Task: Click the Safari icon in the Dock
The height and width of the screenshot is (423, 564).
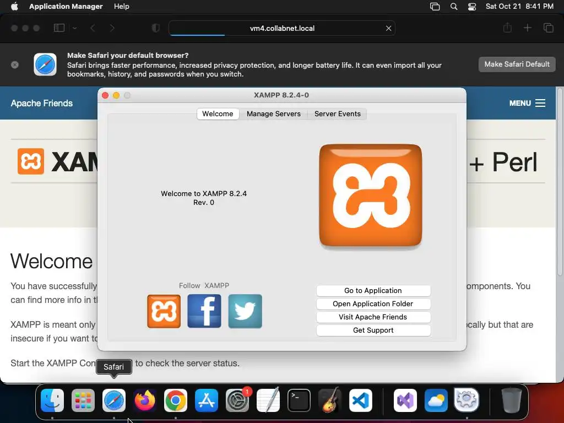Action: tap(114, 400)
